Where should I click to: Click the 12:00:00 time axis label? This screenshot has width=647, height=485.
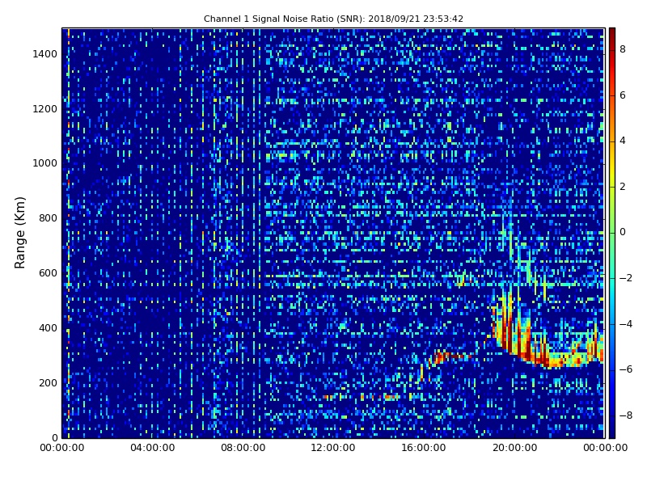(333, 448)
